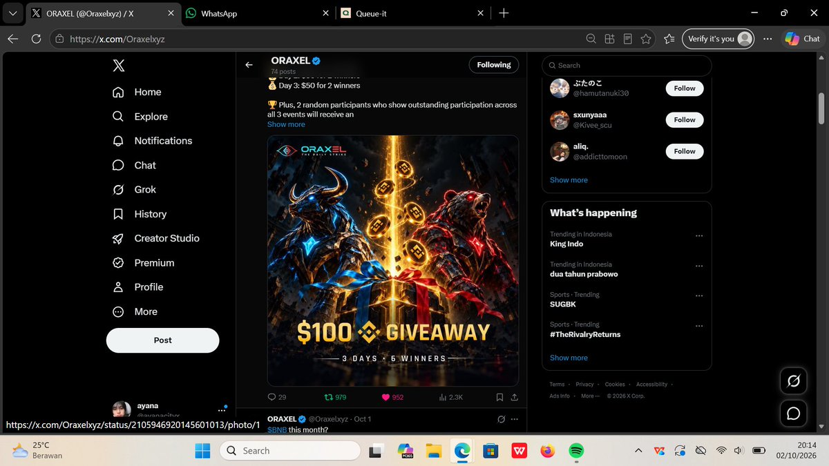Open History in the sidebar

[x=140, y=214]
